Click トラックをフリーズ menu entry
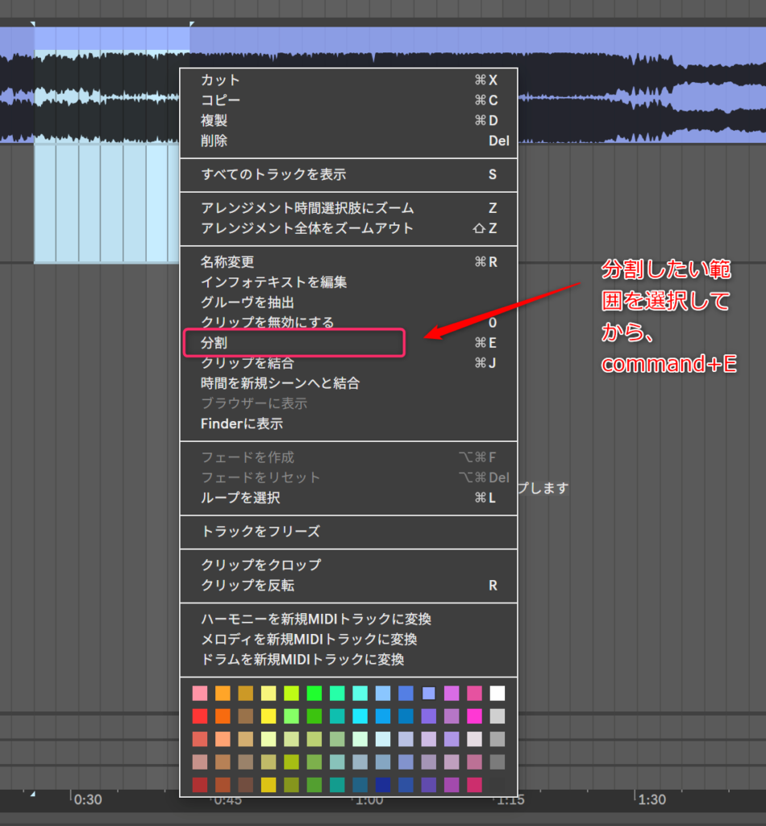766x826 pixels. 260,532
